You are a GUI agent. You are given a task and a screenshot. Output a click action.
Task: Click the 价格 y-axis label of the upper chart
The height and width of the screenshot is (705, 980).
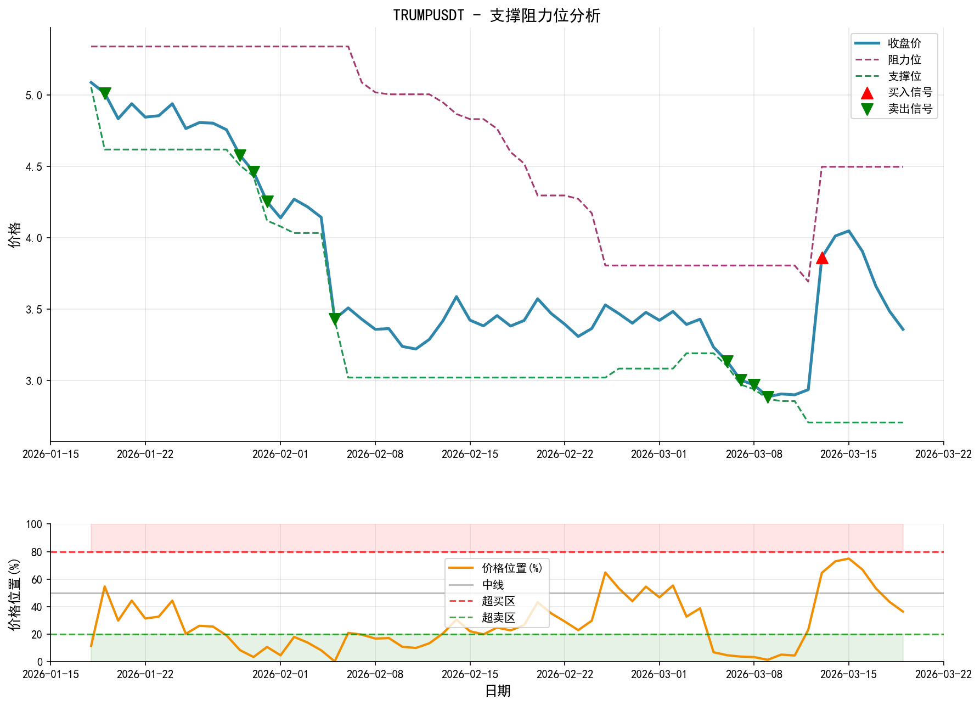point(15,234)
